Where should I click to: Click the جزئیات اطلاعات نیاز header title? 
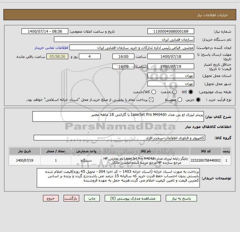click(x=213, y=15)
